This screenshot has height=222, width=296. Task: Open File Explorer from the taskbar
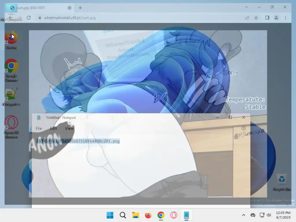coord(135,215)
